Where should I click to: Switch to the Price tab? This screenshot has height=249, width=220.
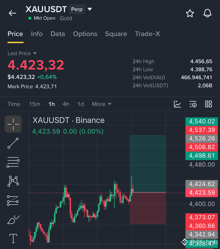pyautogui.click(x=15, y=34)
